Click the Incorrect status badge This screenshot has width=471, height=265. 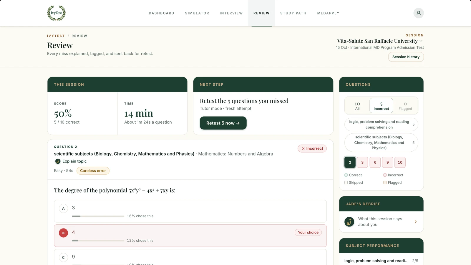[312, 148]
